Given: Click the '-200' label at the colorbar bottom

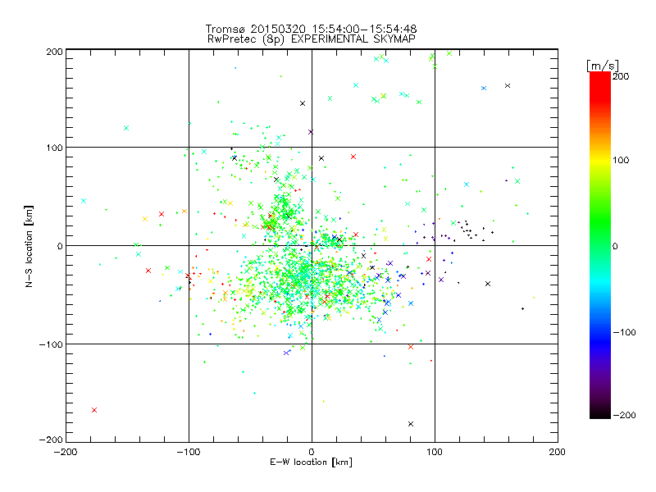Looking at the screenshot, I should [x=624, y=415].
